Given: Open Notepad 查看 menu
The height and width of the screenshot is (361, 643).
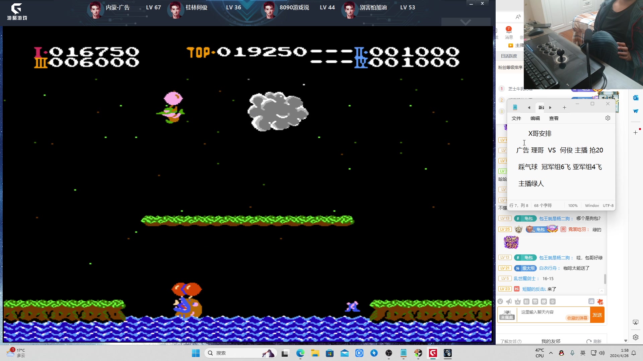Looking at the screenshot, I should tap(554, 118).
